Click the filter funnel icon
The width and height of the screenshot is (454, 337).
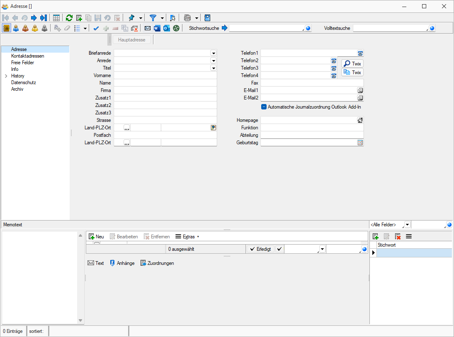tap(153, 18)
